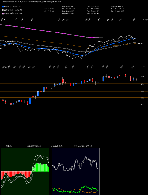Click the 458 price level label
Screen dimensions: 148x195
point(142,92)
